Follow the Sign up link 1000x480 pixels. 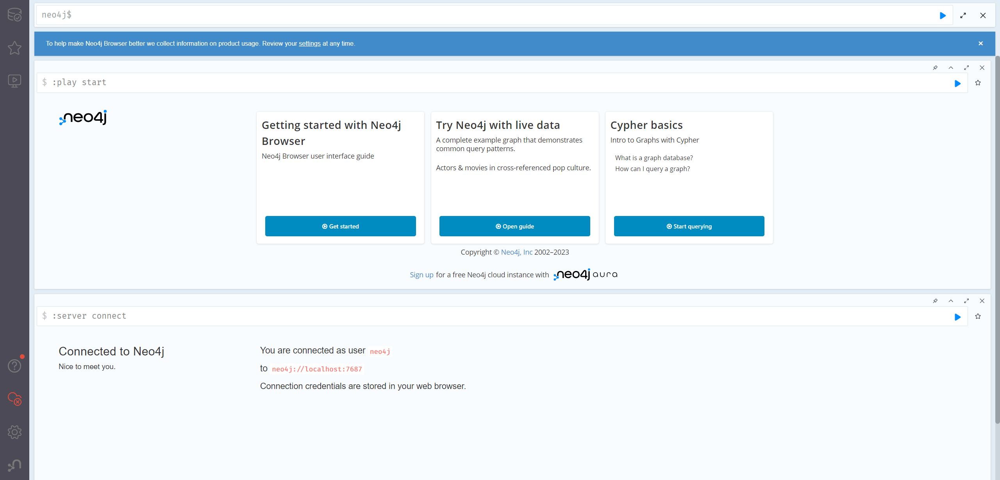[421, 275]
